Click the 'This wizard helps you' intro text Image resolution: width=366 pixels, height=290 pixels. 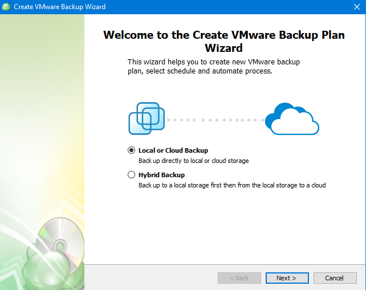tap(214, 67)
